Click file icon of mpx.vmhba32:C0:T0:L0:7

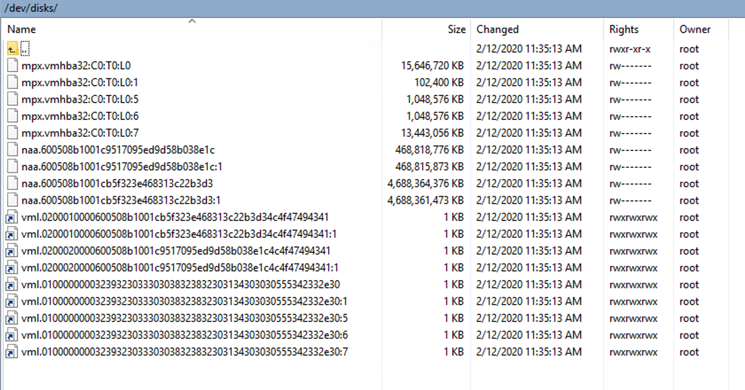[12, 133]
